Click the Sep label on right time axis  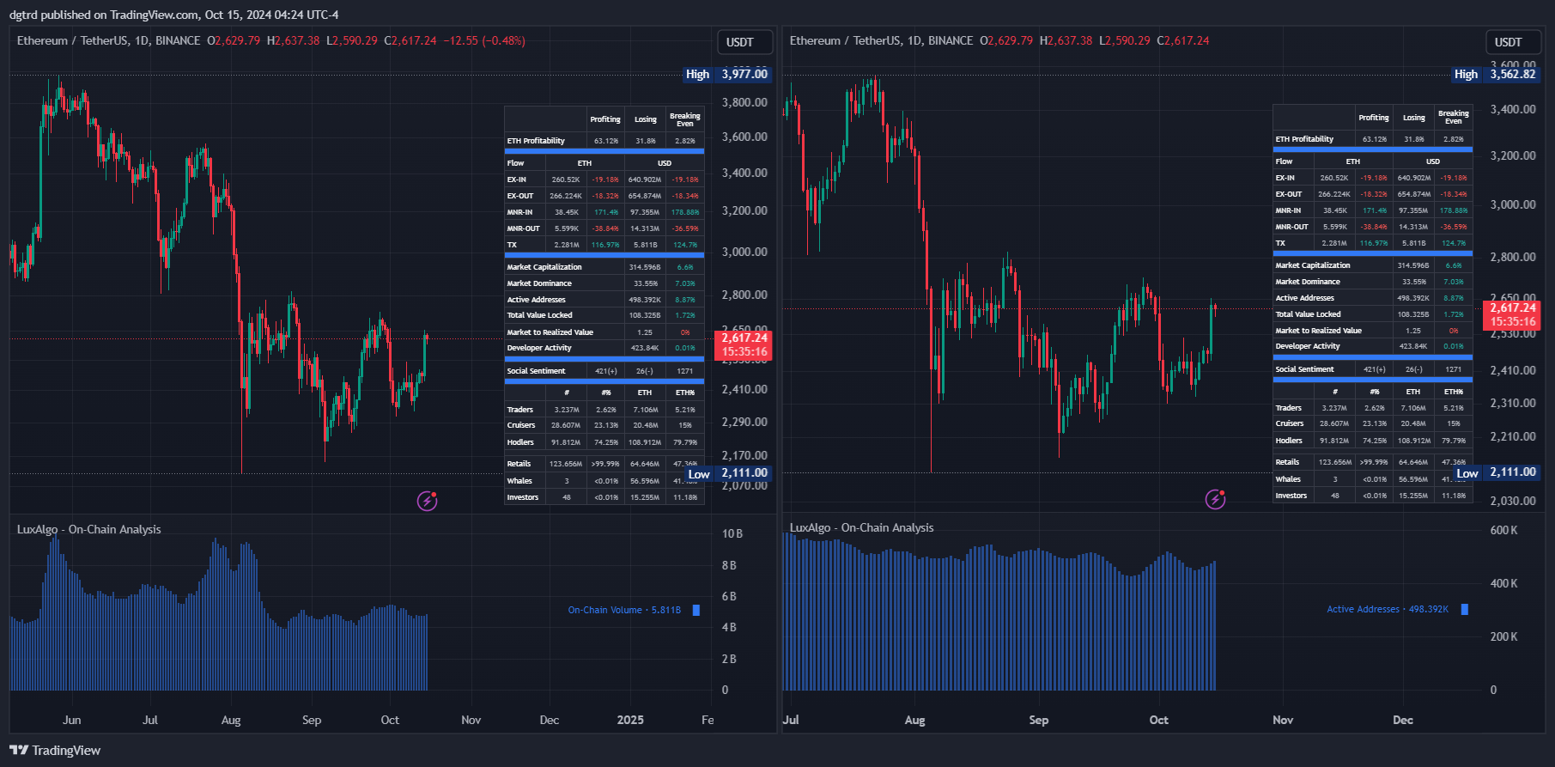[1039, 720]
